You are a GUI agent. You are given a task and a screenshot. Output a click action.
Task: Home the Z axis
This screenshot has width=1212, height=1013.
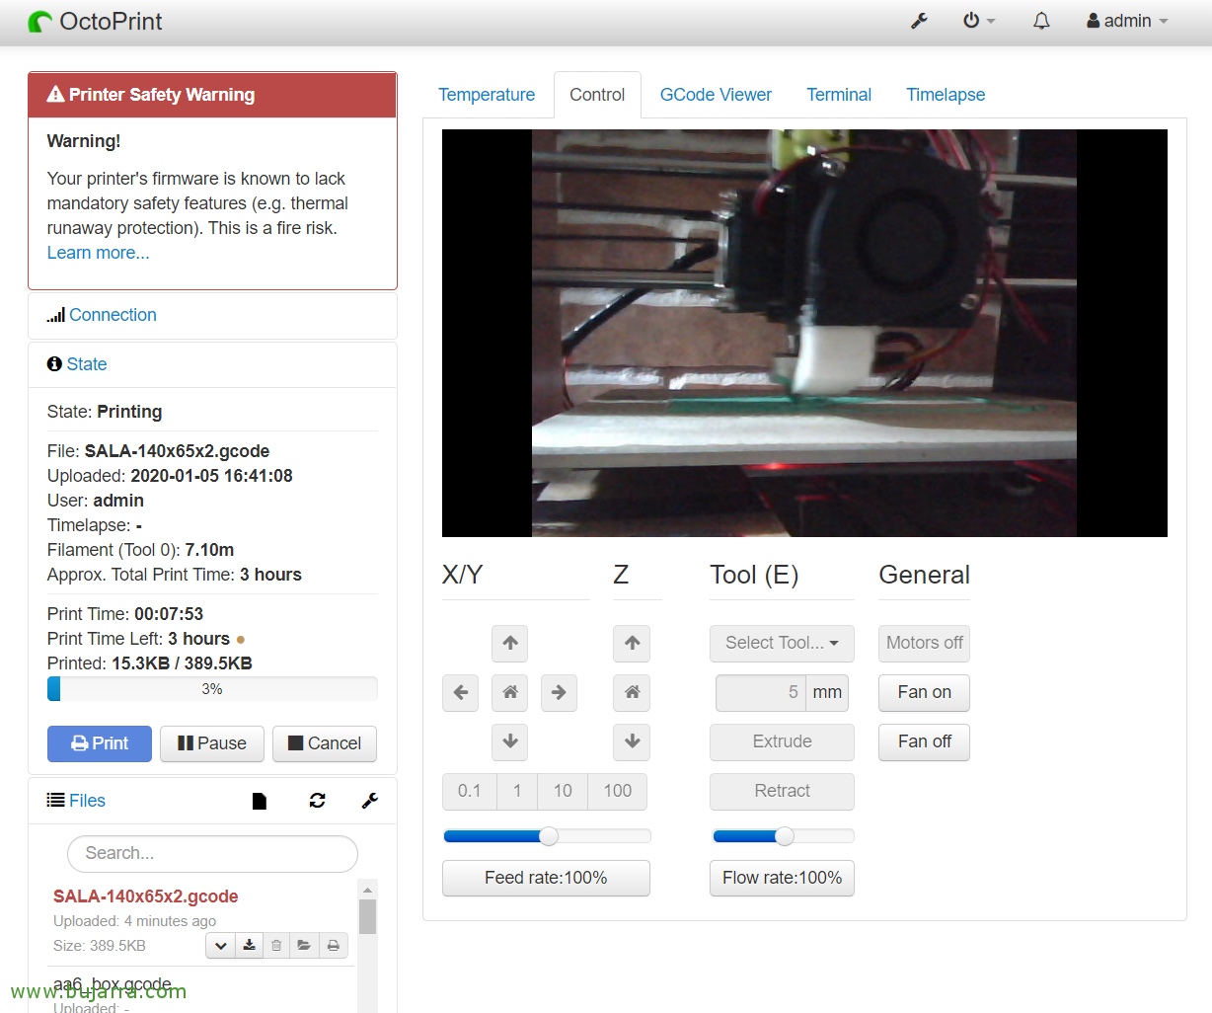click(x=633, y=692)
